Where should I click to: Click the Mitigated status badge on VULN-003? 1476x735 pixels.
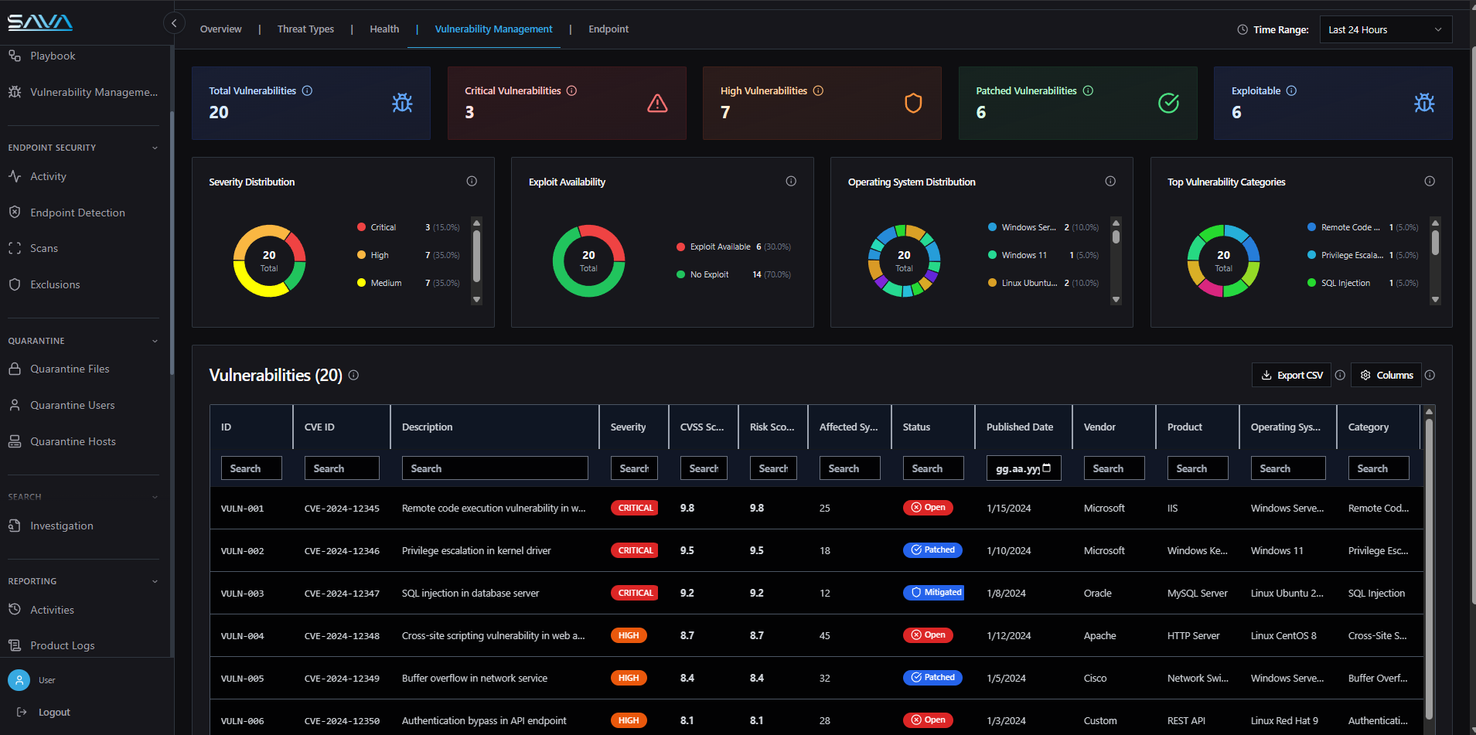pyautogui.click(x=933, y=593)
